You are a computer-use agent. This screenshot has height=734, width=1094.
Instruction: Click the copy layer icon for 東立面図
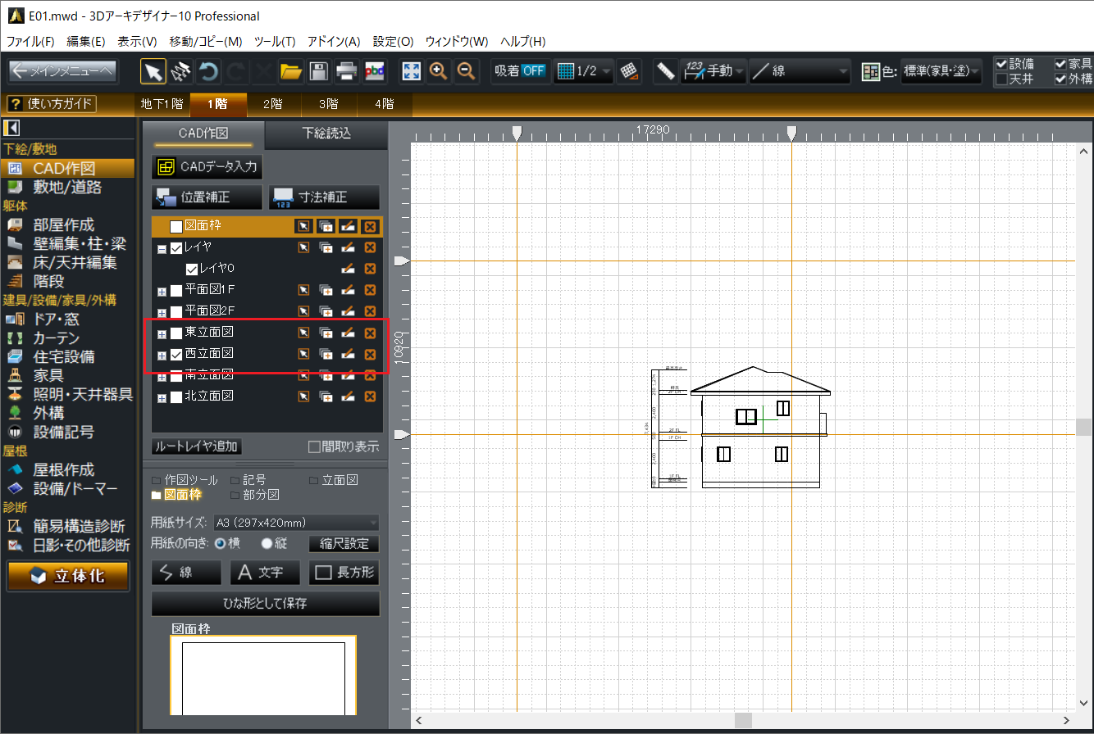326,333
